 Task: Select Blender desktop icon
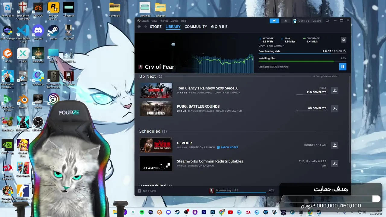(23, 101)
